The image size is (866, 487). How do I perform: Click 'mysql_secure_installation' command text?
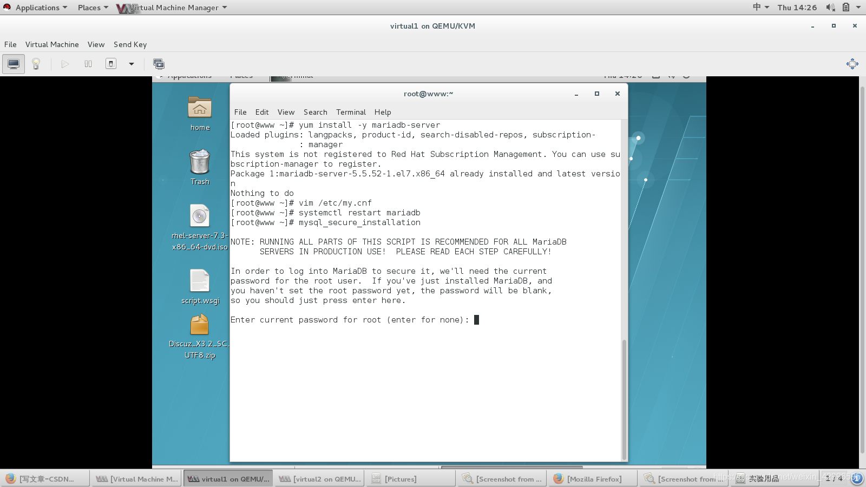coord(359,222)
